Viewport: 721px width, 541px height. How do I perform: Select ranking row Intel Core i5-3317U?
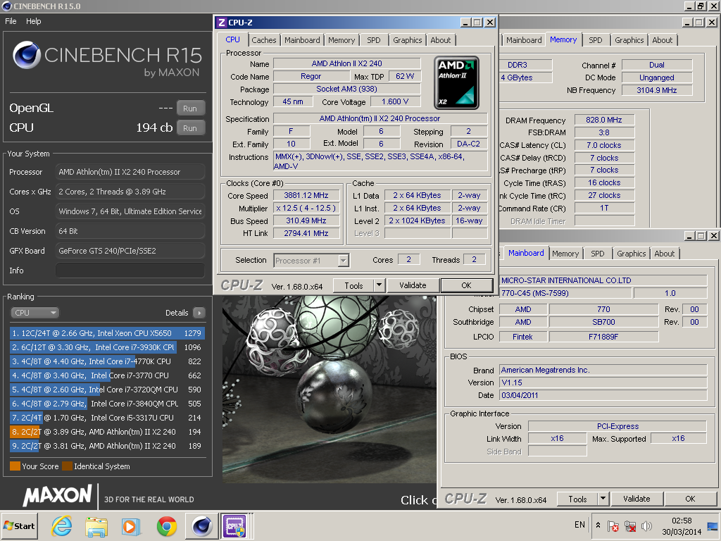click(107, 418)
